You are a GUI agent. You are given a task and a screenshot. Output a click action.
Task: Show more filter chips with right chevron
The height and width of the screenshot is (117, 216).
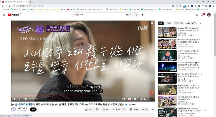200,23
